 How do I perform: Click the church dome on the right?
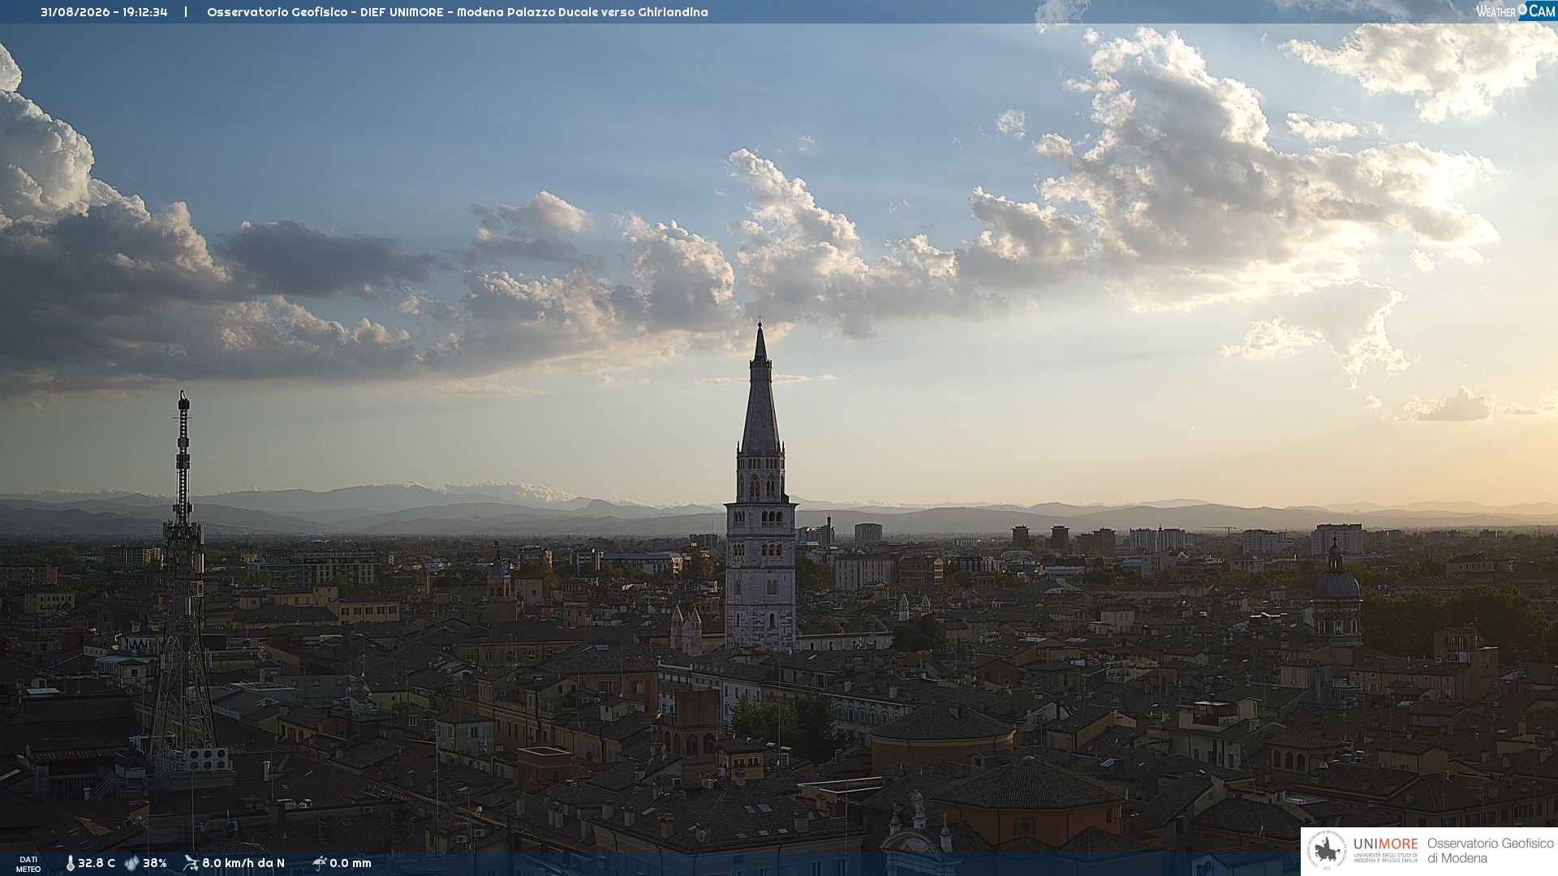1336,582
